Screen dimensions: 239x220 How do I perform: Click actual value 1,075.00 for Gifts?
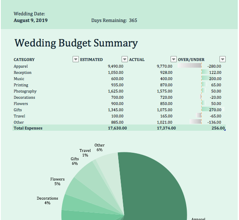coord(165,110)
